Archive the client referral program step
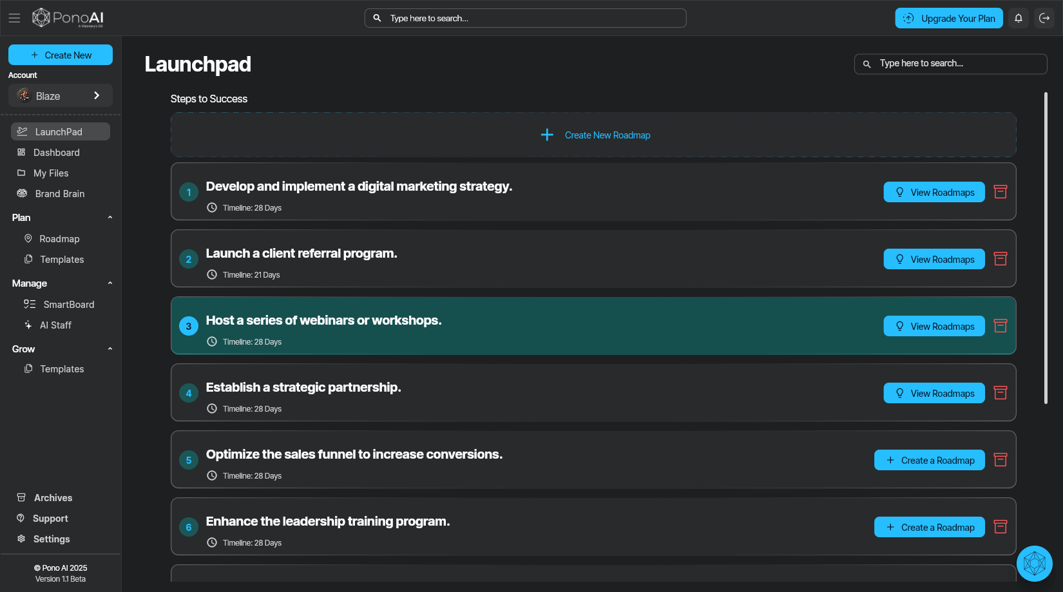The width and height of the screenshot is (1063, 592). 1000,258
